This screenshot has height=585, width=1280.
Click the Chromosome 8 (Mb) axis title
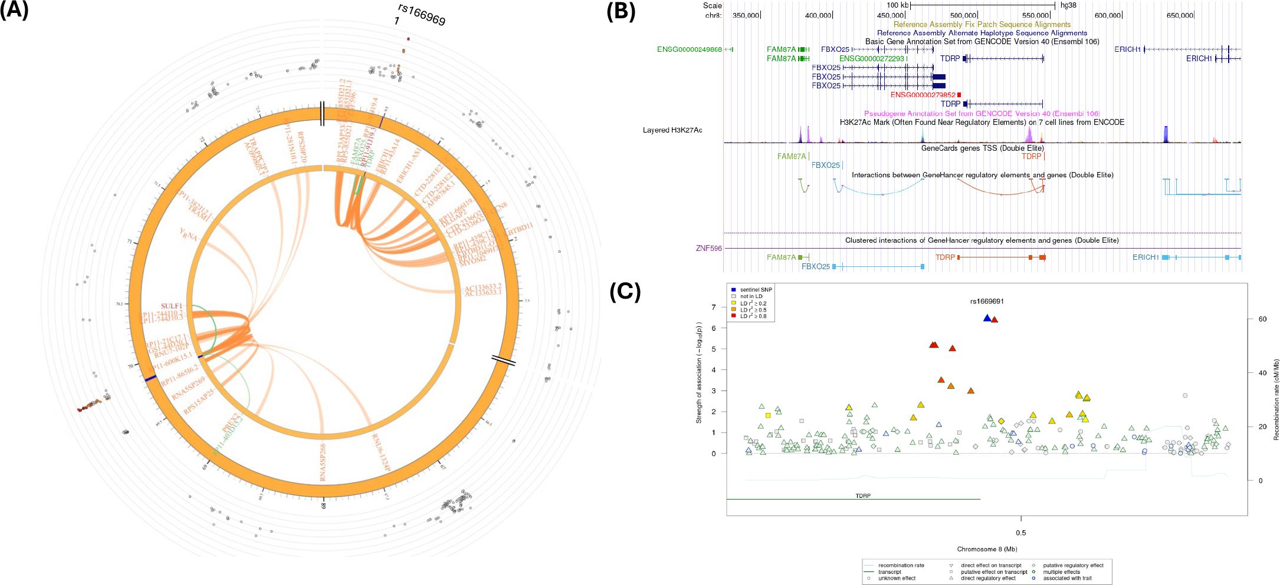click(987, 549)
